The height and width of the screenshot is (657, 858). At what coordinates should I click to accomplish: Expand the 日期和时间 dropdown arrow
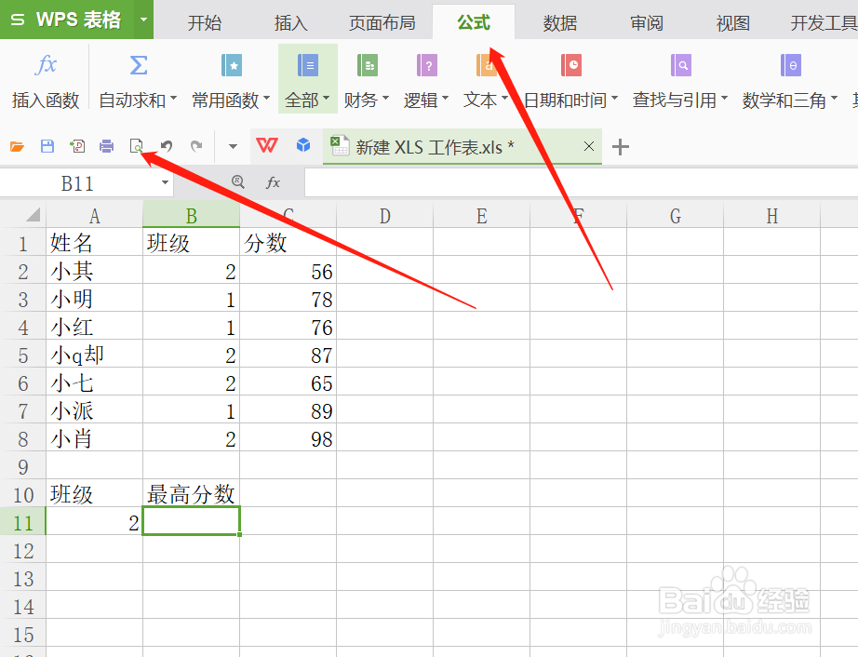point(614,99)
